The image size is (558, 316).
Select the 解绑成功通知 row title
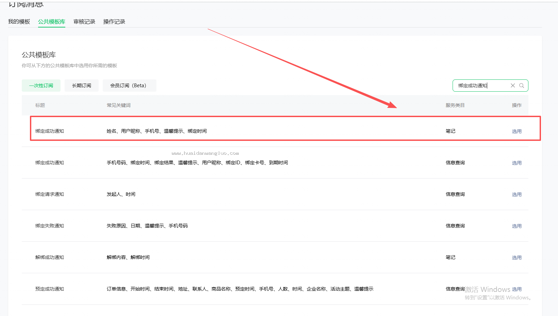[x=50, y=257]
